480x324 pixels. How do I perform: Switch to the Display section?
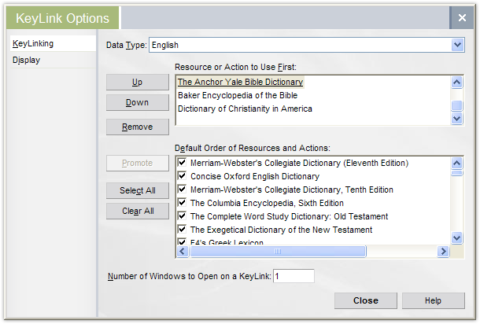tap(53, 60)
